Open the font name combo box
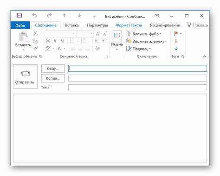 60,34
